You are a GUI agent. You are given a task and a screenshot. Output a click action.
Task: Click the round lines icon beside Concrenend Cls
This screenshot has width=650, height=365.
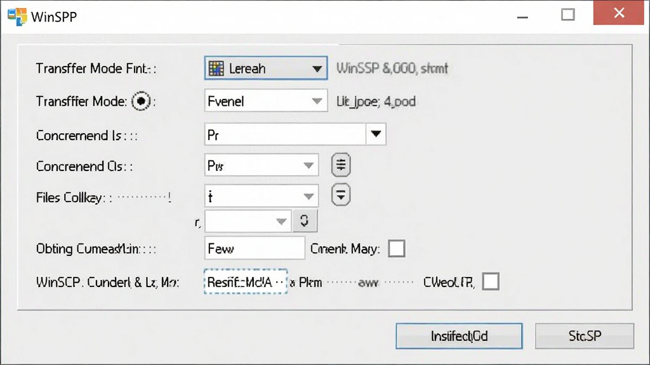click(341, 165)
